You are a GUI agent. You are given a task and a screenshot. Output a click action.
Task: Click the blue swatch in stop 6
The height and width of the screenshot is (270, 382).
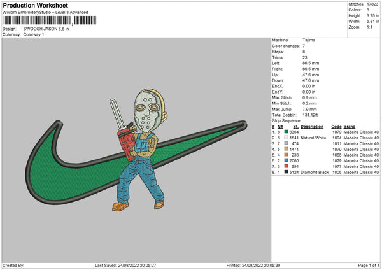(286, 160)
